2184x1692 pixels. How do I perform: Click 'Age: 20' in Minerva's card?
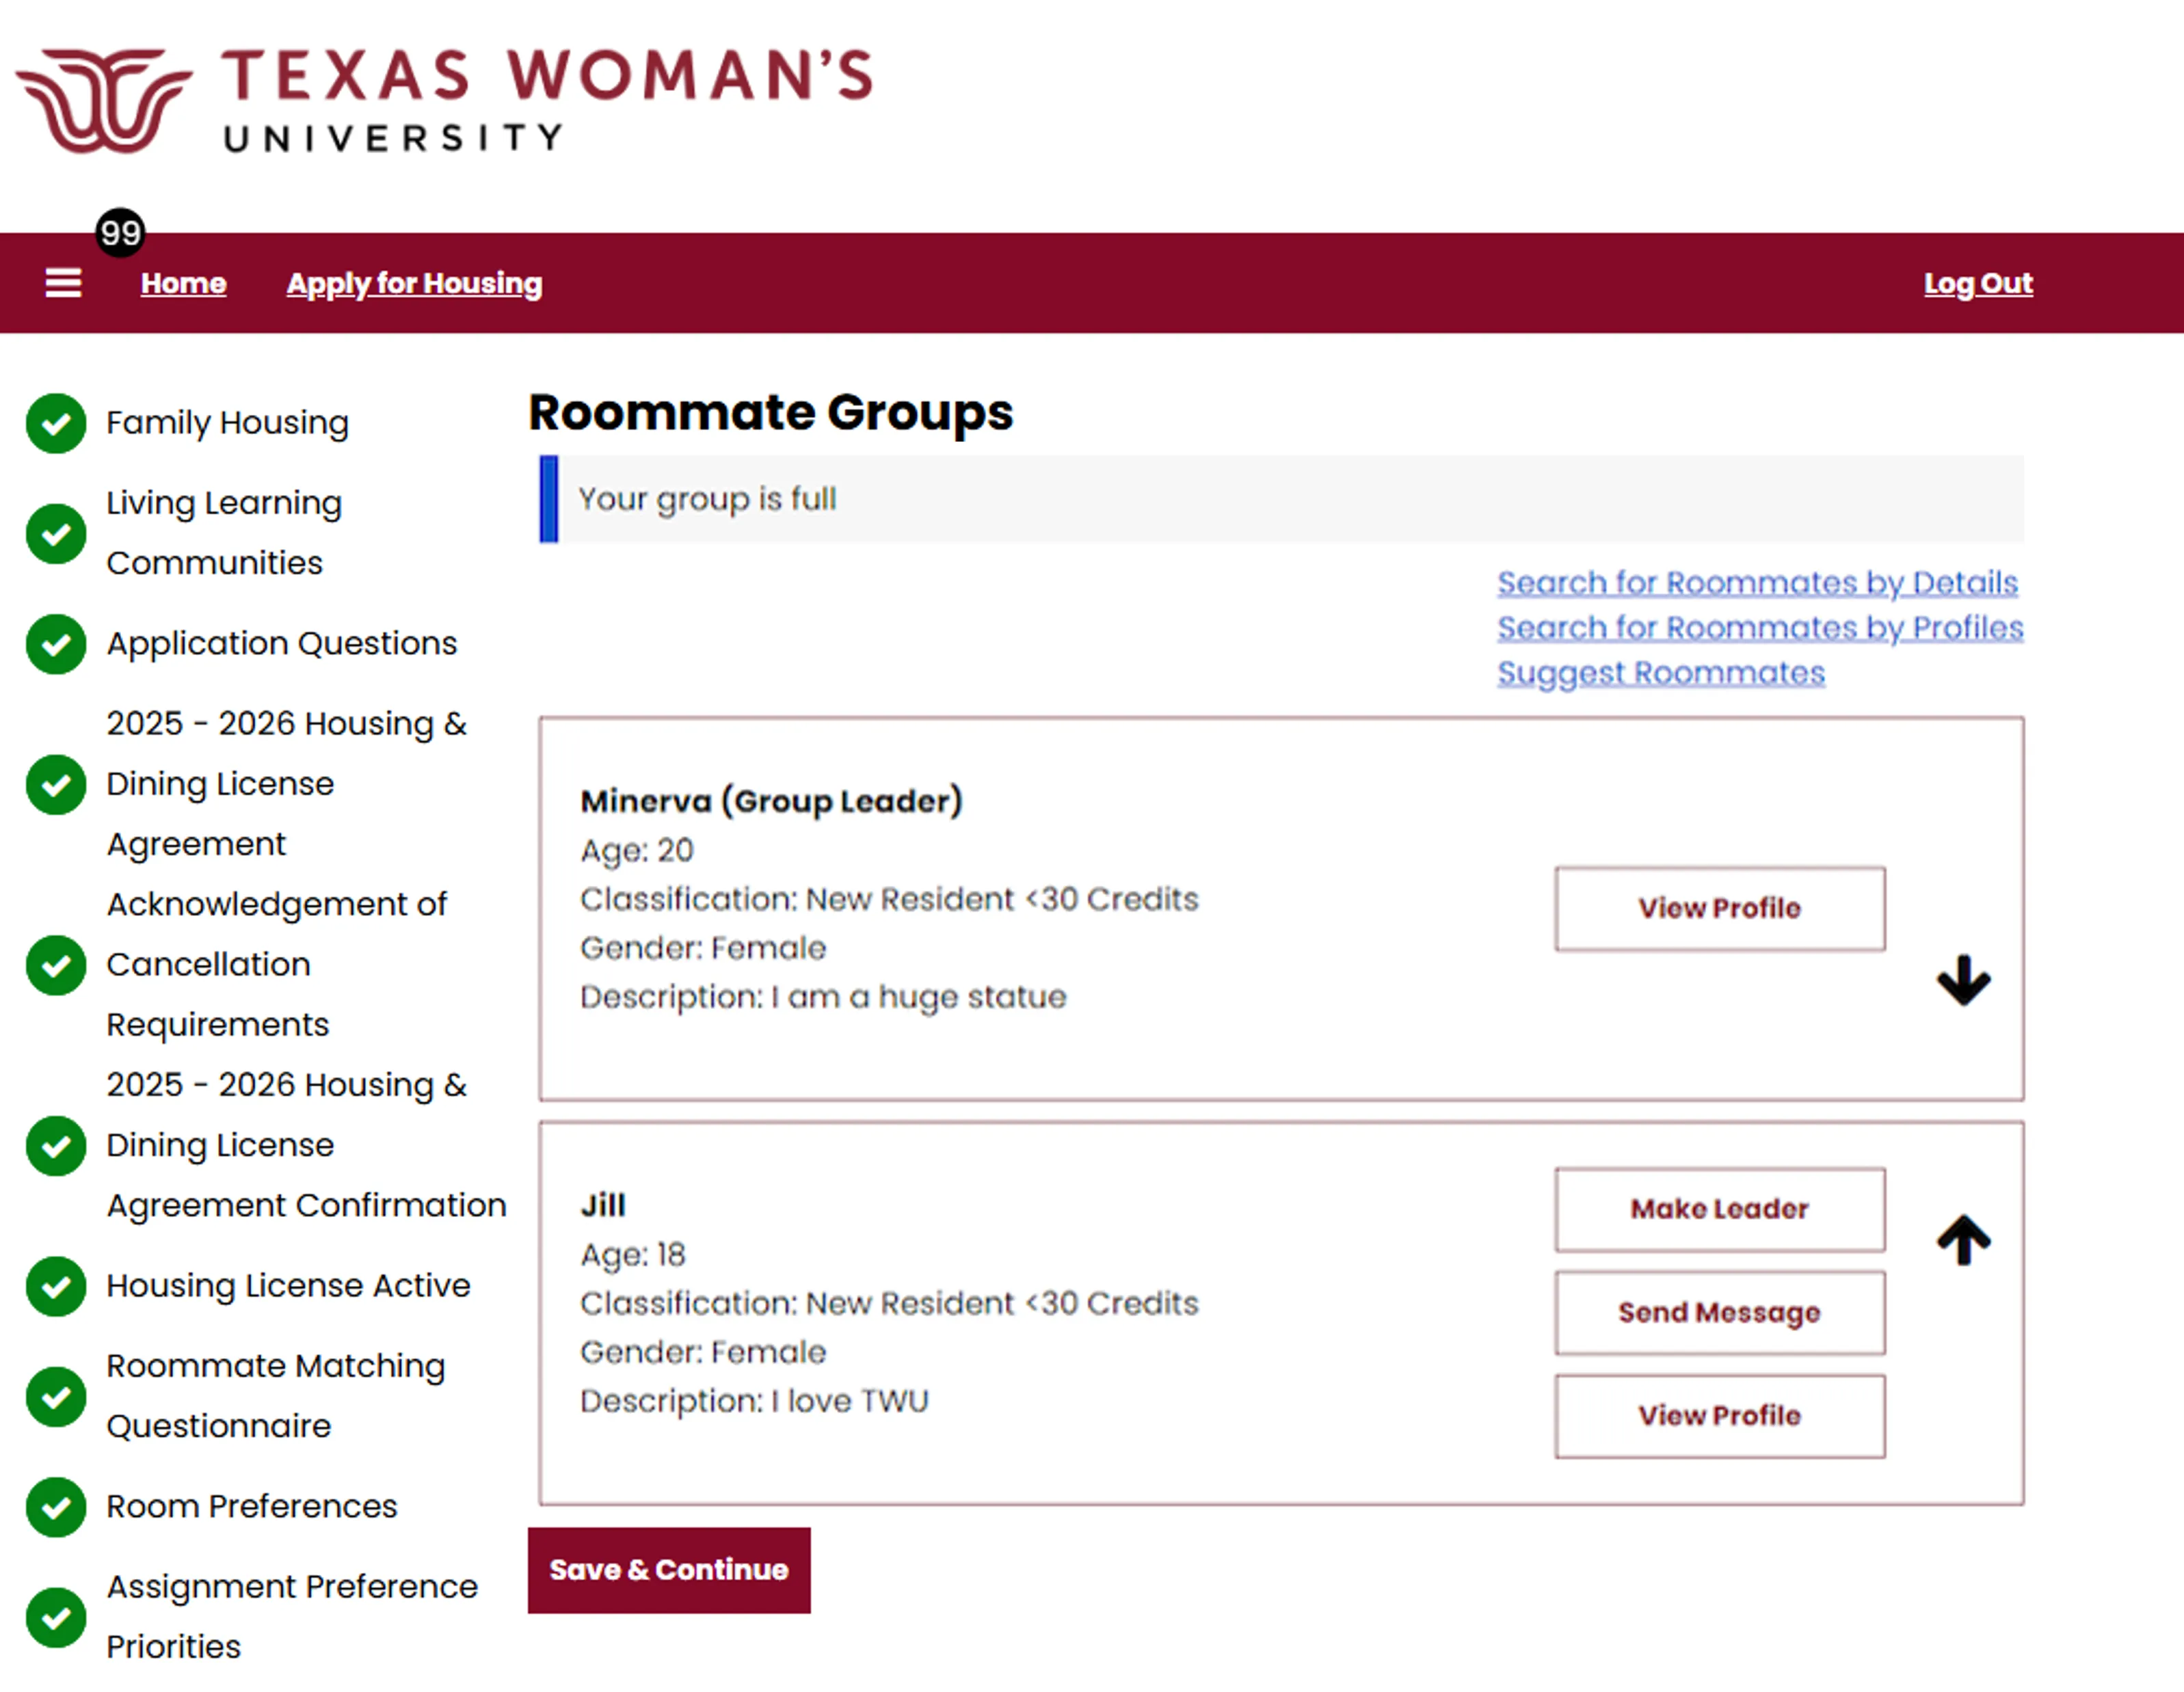tap(637, 851)
